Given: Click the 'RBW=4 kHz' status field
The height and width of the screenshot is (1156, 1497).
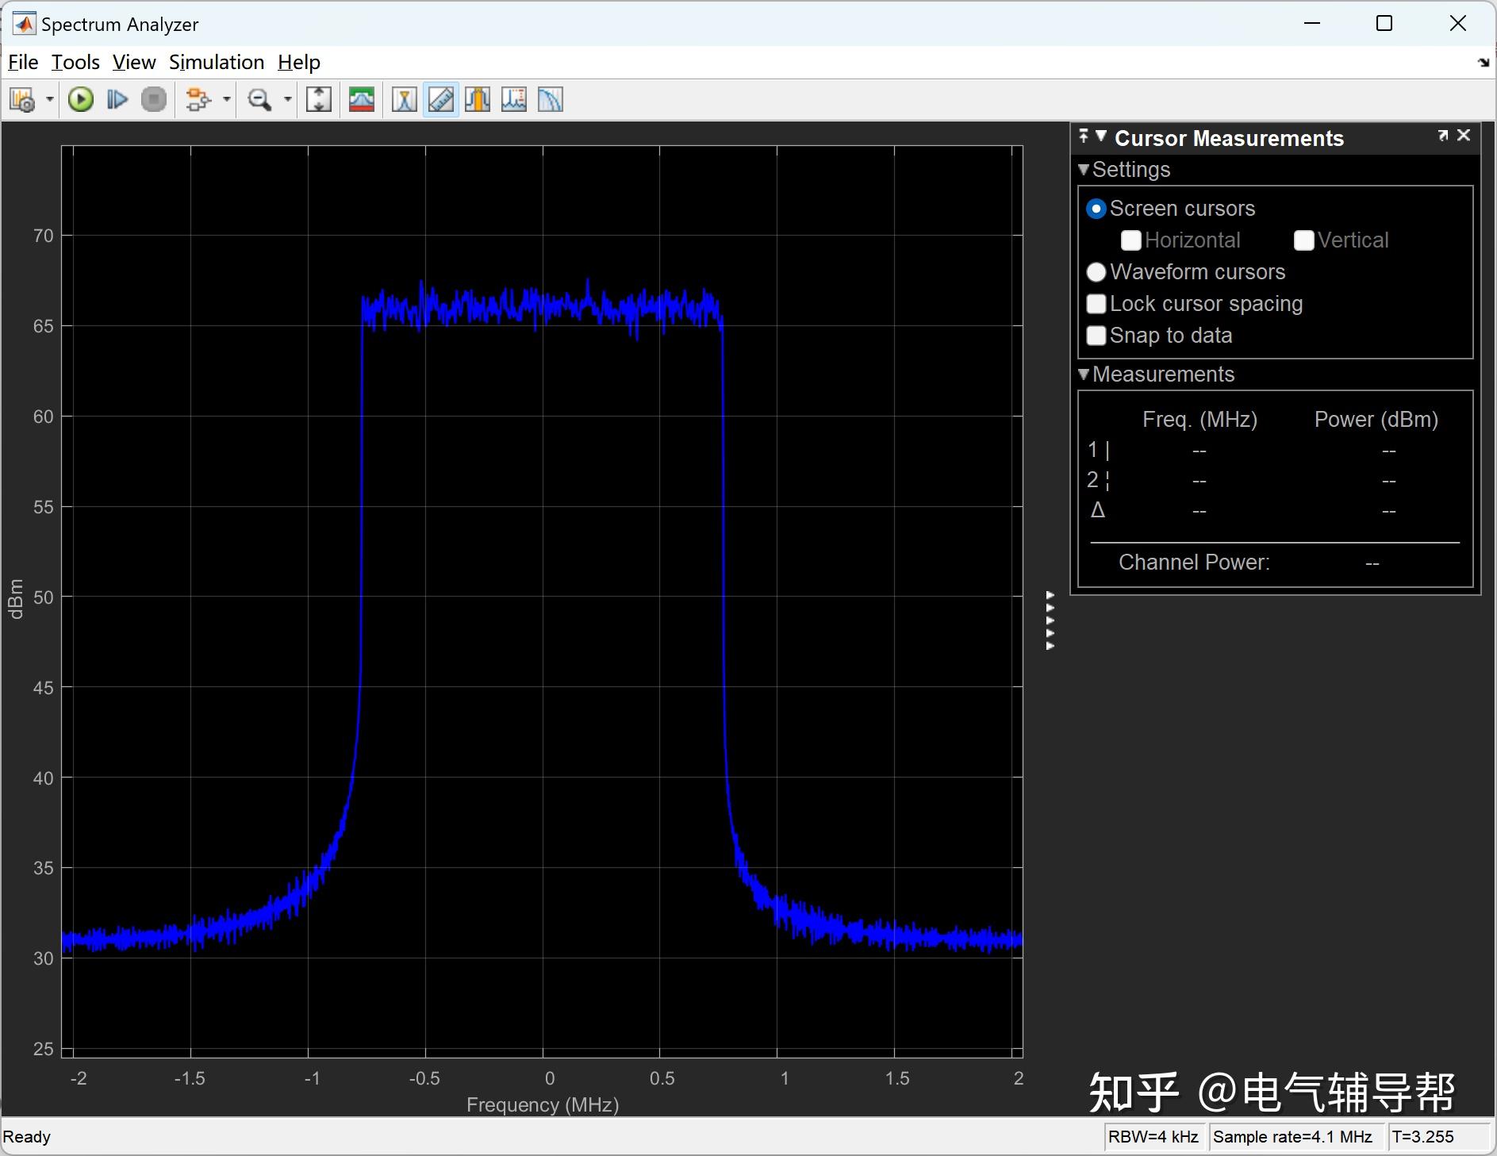Looking at the screenshot, I should [x=1153, y=1137].
